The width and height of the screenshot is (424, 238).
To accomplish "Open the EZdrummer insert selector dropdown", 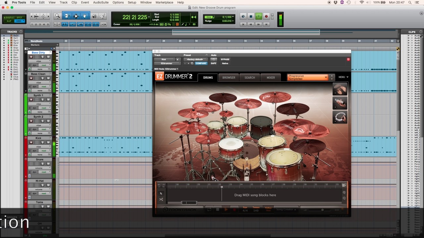I will click(168, 63).
